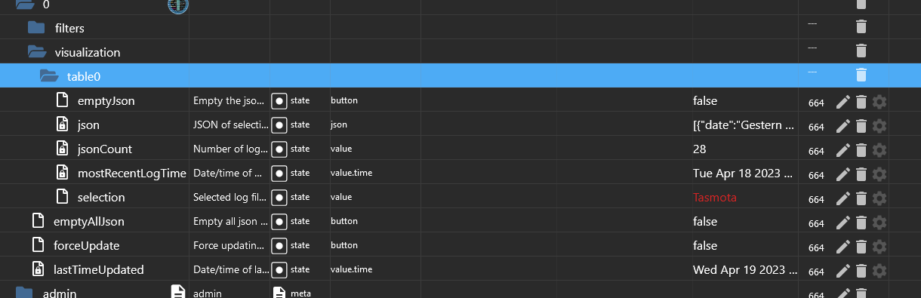Open custom settings gear for lastTimeUpdated

click(879, 271)
